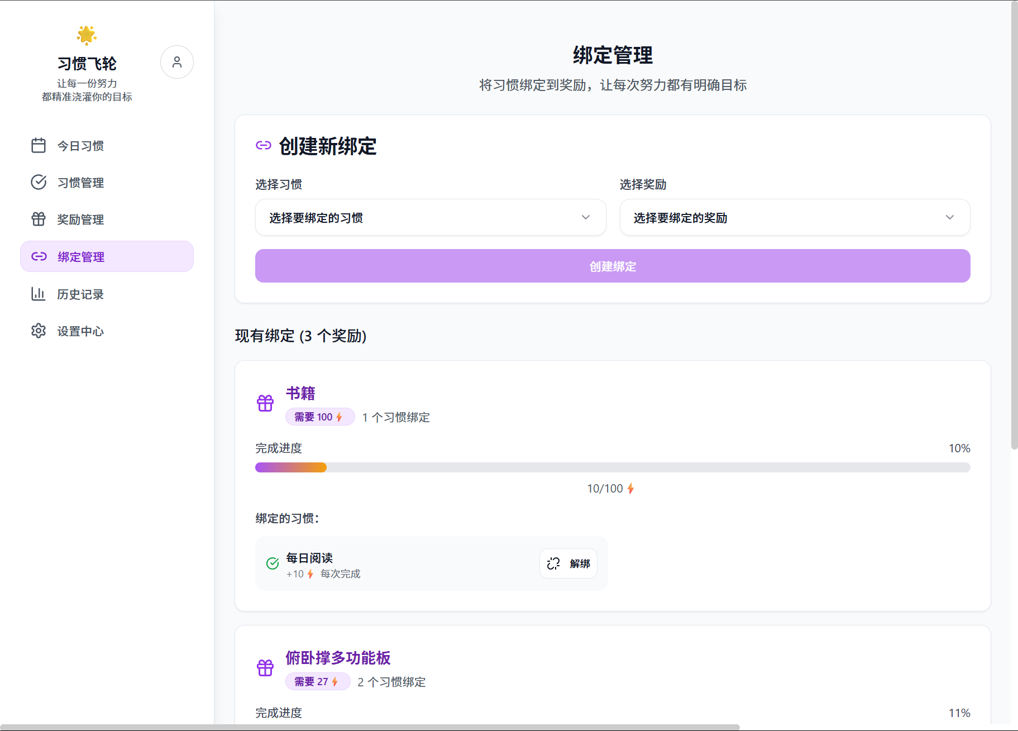This screenshot has width=1018, height=731.
Task: Click the gift icon on the 书籍 card
Action: coord(265,403)
